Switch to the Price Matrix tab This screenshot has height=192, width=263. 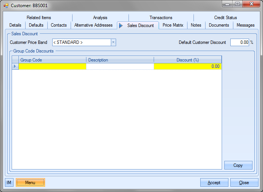[x=173, y=25]
